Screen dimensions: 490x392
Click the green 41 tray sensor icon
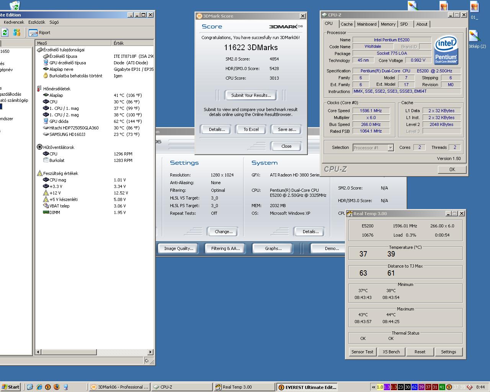[442, 387]
